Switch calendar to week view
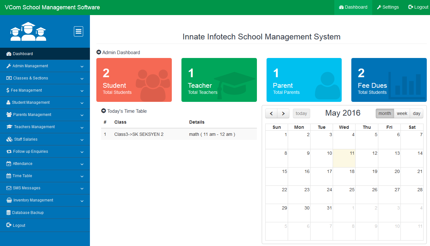The height and width of the screenshot is (246, 430). (402, 113)
